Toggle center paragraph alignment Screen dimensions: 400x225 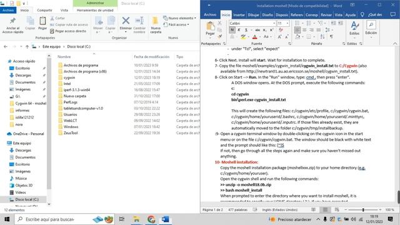pos(304,30)
